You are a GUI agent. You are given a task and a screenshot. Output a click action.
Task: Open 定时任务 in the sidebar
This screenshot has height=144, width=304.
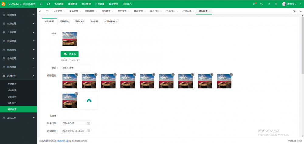tap(12, 97)
